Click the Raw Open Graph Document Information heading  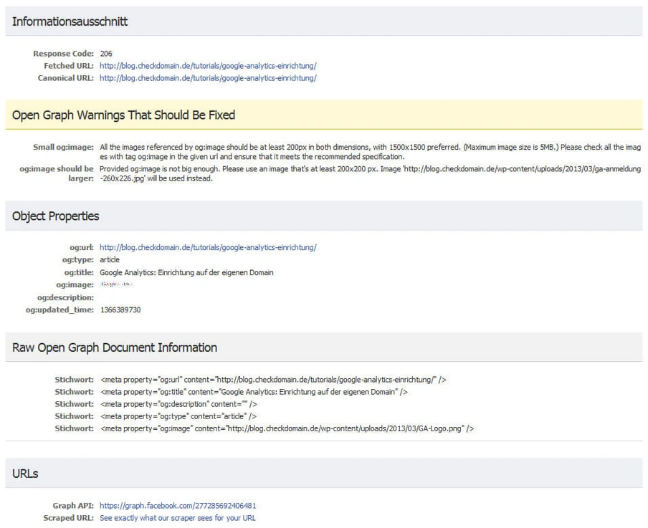coord(115,347)
